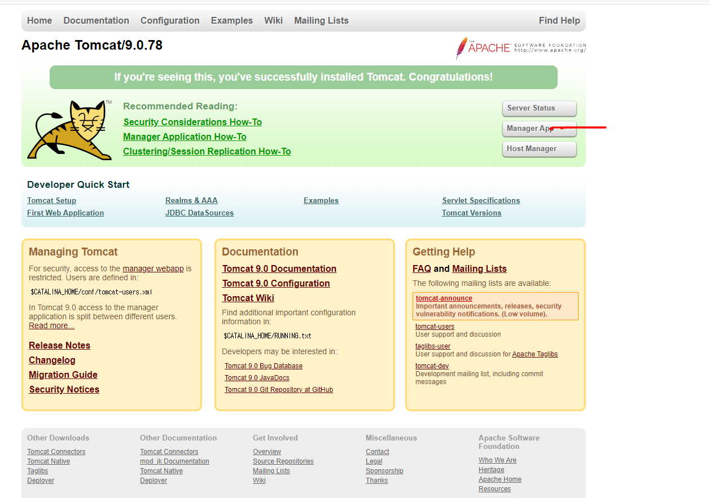Open the tomcat-users mailing list link
The image size is (710, 498).
click(x=435, y=327)
